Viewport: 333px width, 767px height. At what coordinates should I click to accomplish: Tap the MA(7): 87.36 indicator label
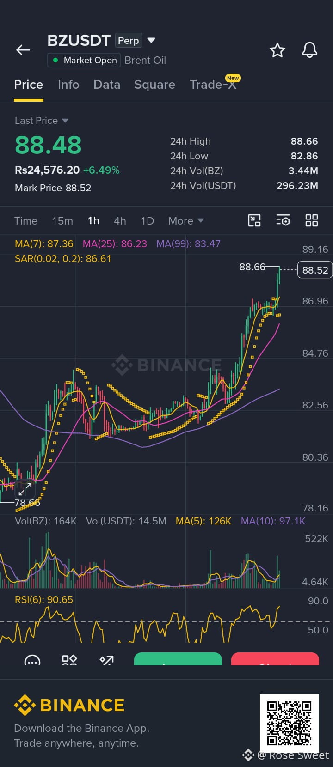click(44, 243)
